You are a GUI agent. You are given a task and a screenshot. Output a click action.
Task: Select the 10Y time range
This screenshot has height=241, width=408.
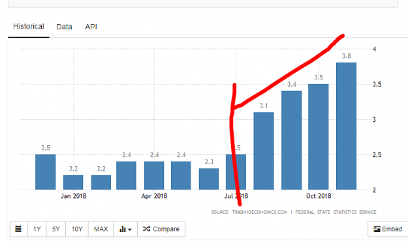(x=77, y=229)
